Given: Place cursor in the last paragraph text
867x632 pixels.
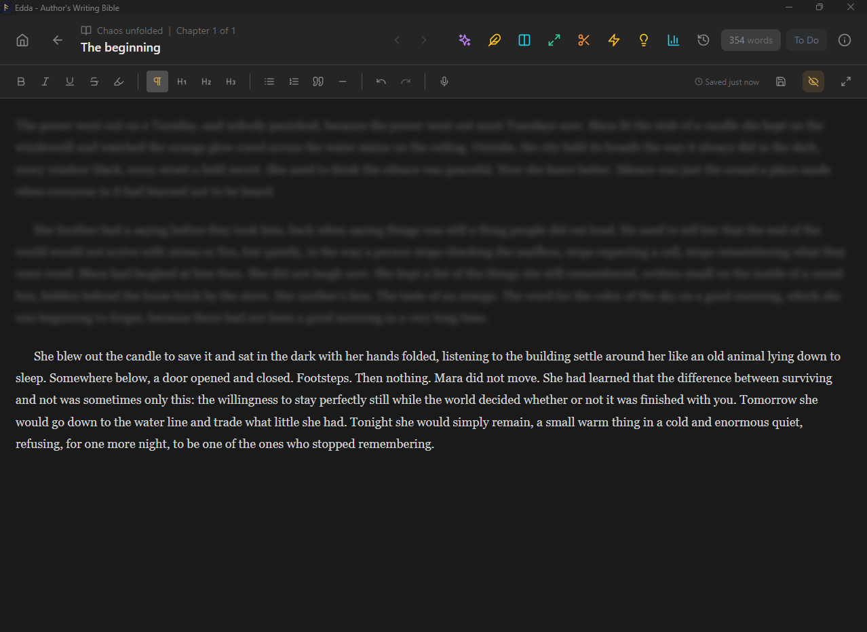Looking at the screenshot, I should pos(428,400).
